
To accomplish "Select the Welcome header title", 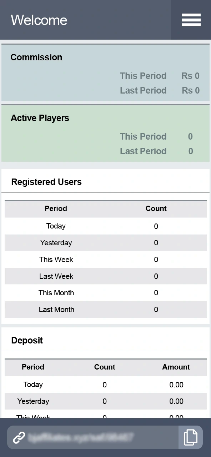I will click(39, 20).
